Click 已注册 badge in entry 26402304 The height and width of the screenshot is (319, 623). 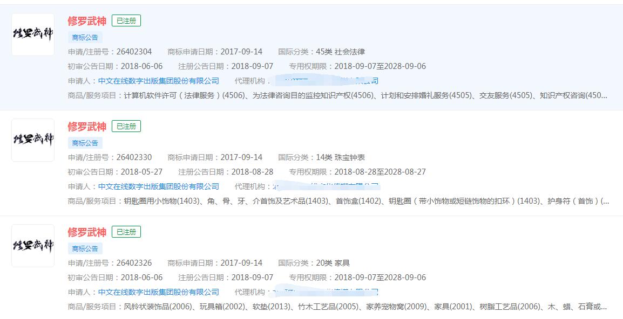click(x=126, y=20)
